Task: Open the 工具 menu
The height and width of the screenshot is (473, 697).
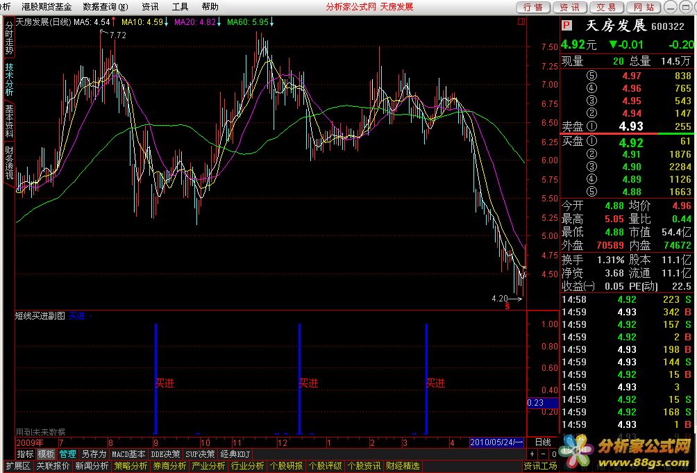Action: point(180,7)
